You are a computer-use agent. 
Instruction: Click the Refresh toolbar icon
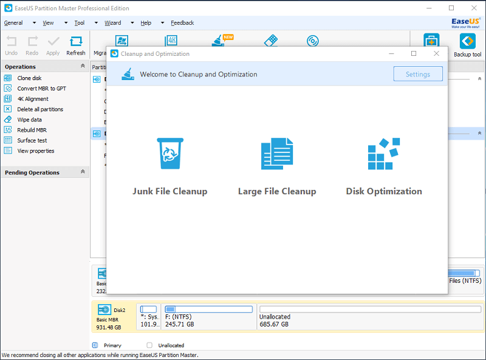(76, 42)
